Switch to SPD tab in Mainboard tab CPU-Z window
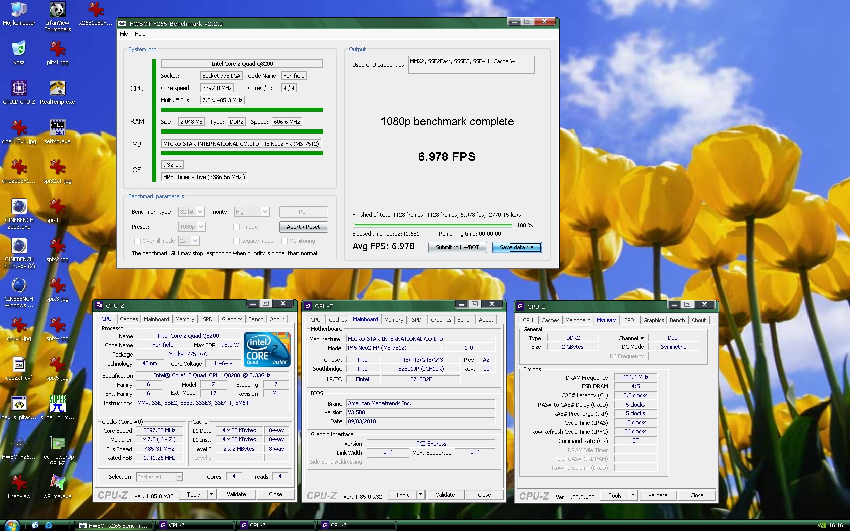 click(x=417, y=320)
